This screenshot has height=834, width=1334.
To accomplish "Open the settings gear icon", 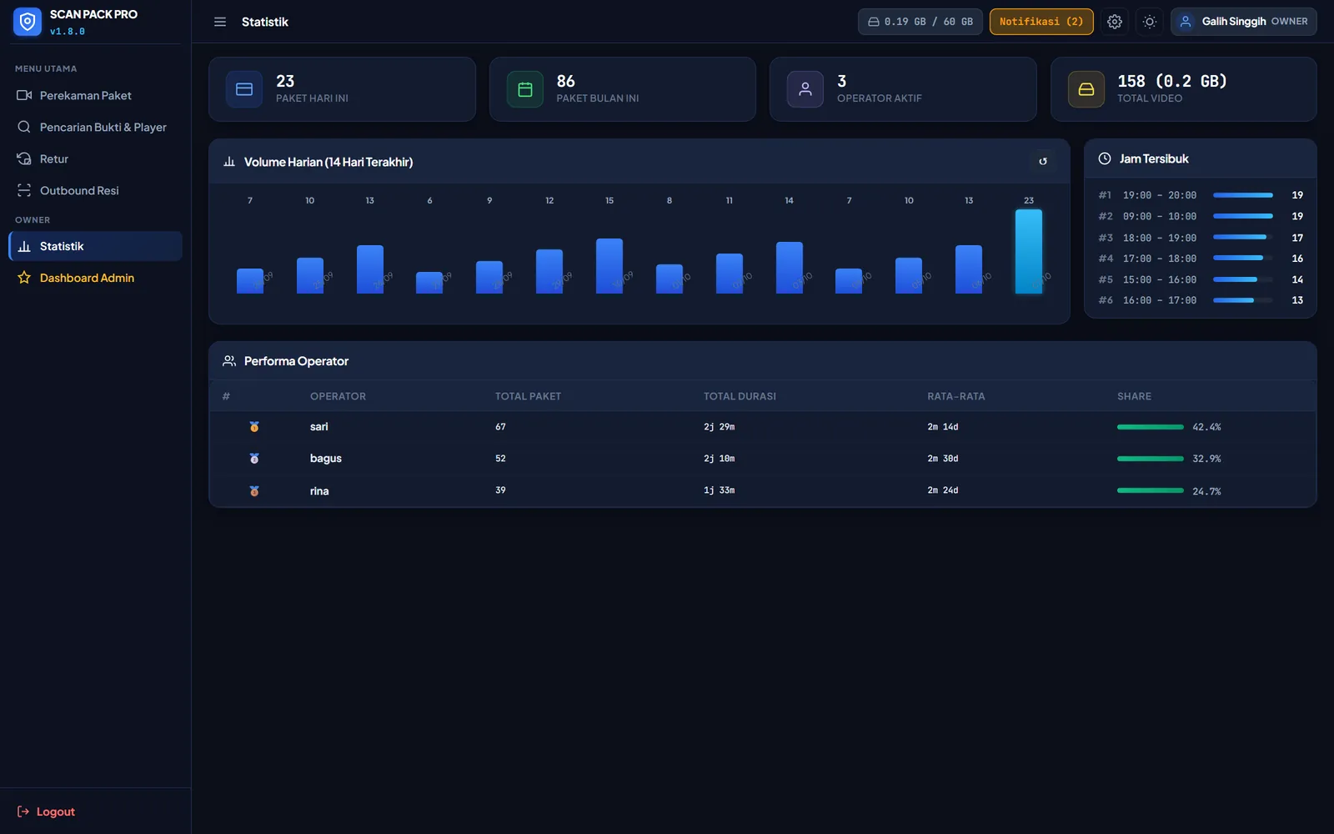I will click(1115, 22).
